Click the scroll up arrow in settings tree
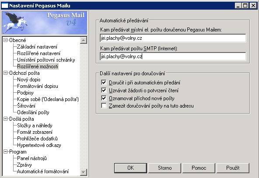 (84, 40)
